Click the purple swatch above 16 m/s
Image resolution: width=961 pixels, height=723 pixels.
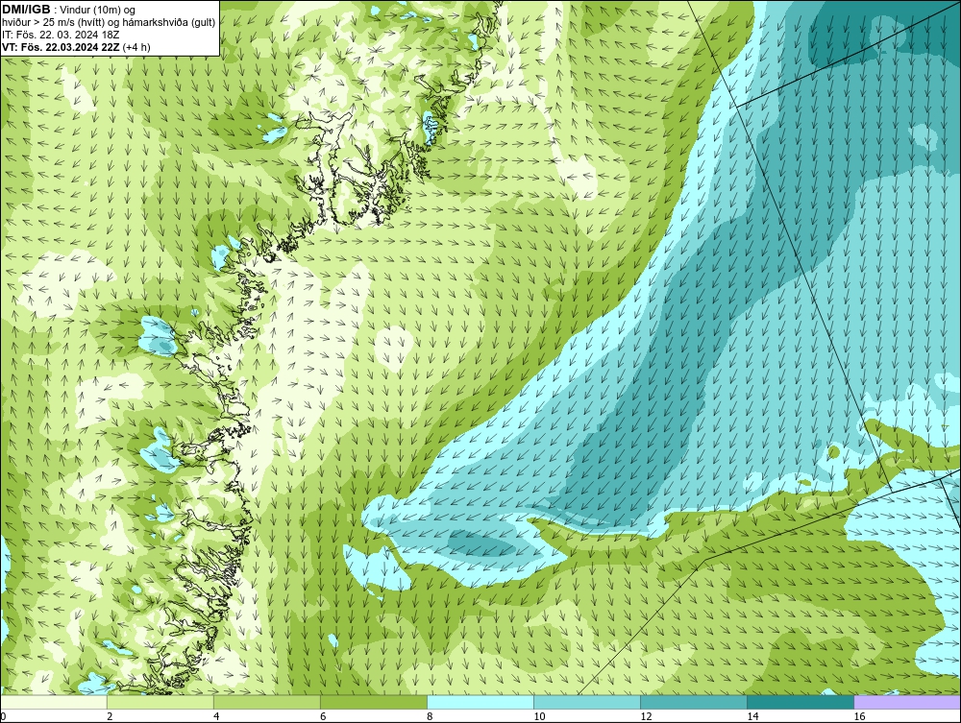(x=907, y=702)
